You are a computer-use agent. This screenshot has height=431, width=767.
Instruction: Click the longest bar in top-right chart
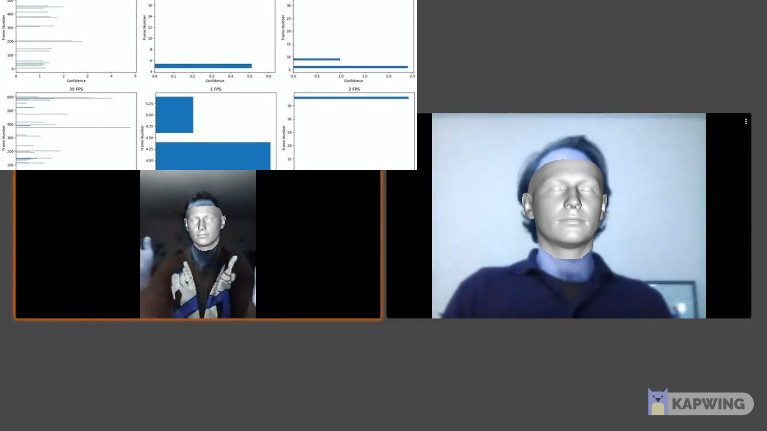click(x=350, y=67)
